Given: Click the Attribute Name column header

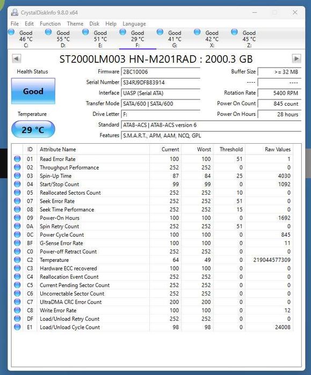Looking at the screenshot, I should click(93, 150).
